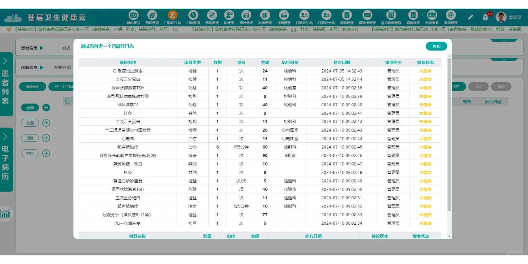The width and height of the screenshot is (528, 264).
Task: Expand the 电子病历 side panel chevron
Action: coord(5,137)
